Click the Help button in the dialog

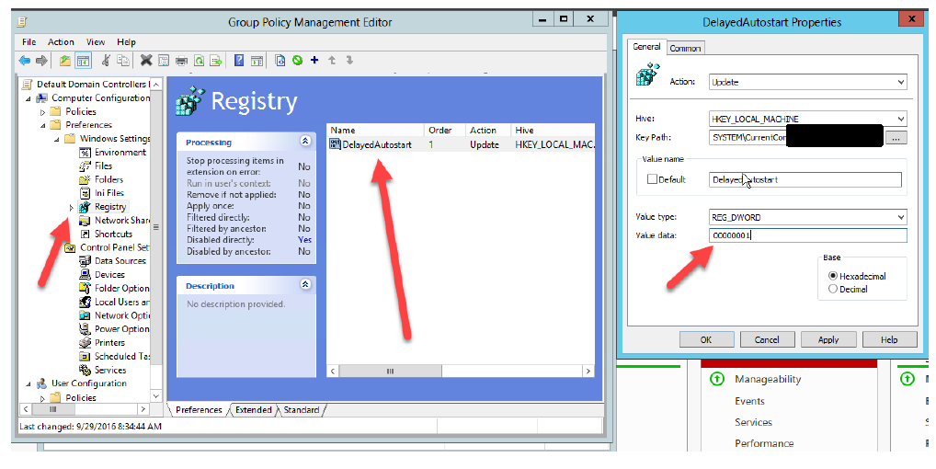click(889, 339)
